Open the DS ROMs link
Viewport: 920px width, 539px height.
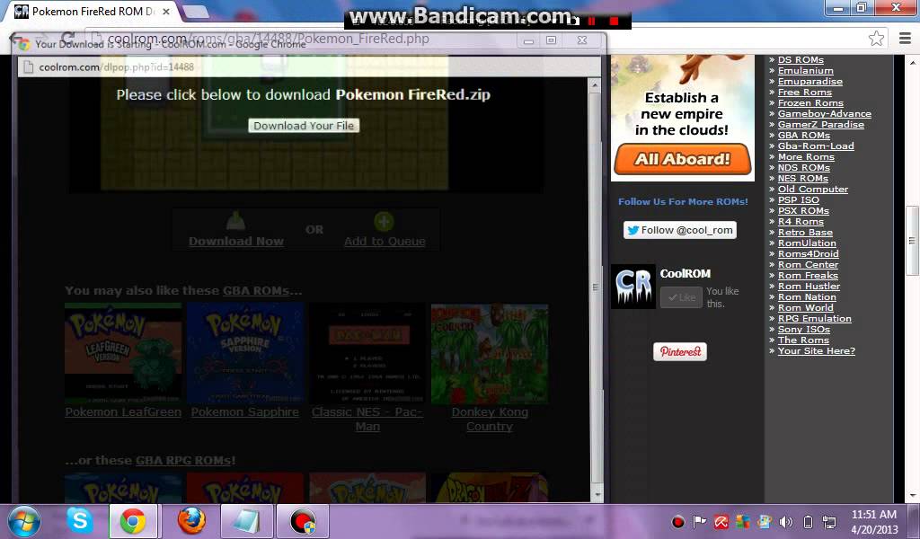[801, 60]
